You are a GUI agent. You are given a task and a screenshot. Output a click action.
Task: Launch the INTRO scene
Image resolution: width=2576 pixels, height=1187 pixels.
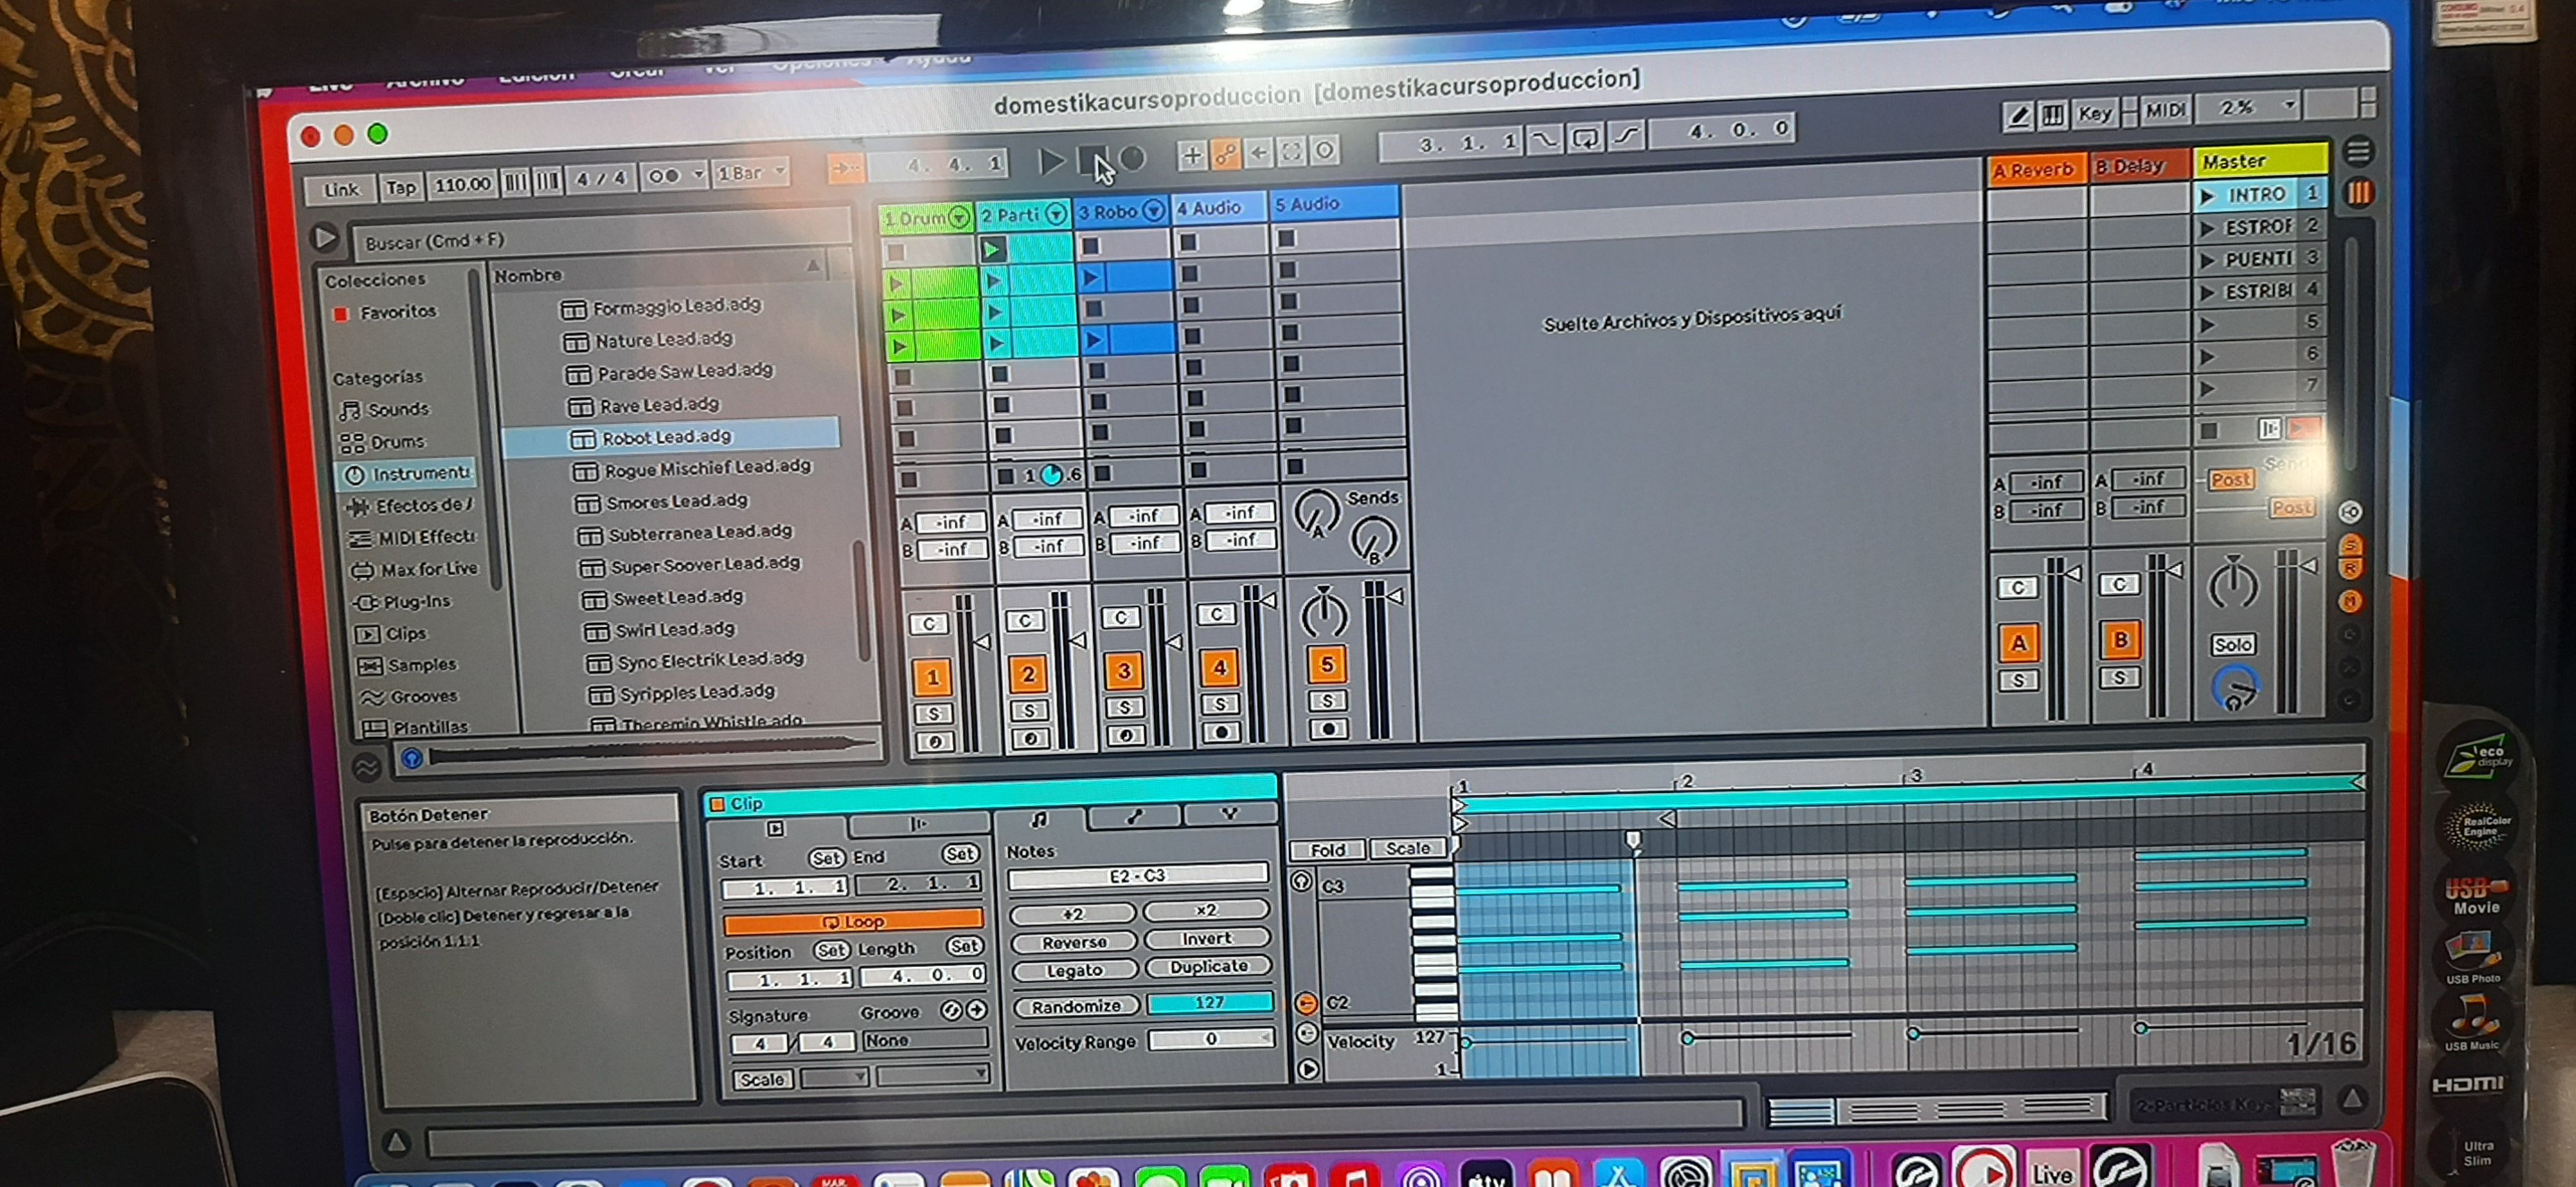pos(2207,196)
